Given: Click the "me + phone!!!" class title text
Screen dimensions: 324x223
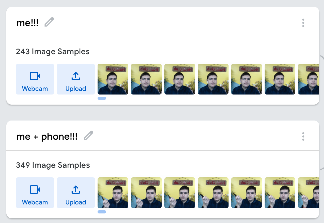Looking at the screenshot, I should coord(47,136).
